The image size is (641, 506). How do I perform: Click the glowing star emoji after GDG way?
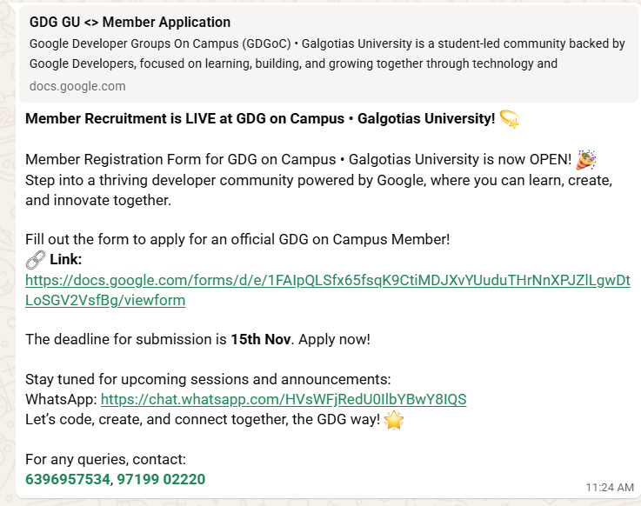394,421
